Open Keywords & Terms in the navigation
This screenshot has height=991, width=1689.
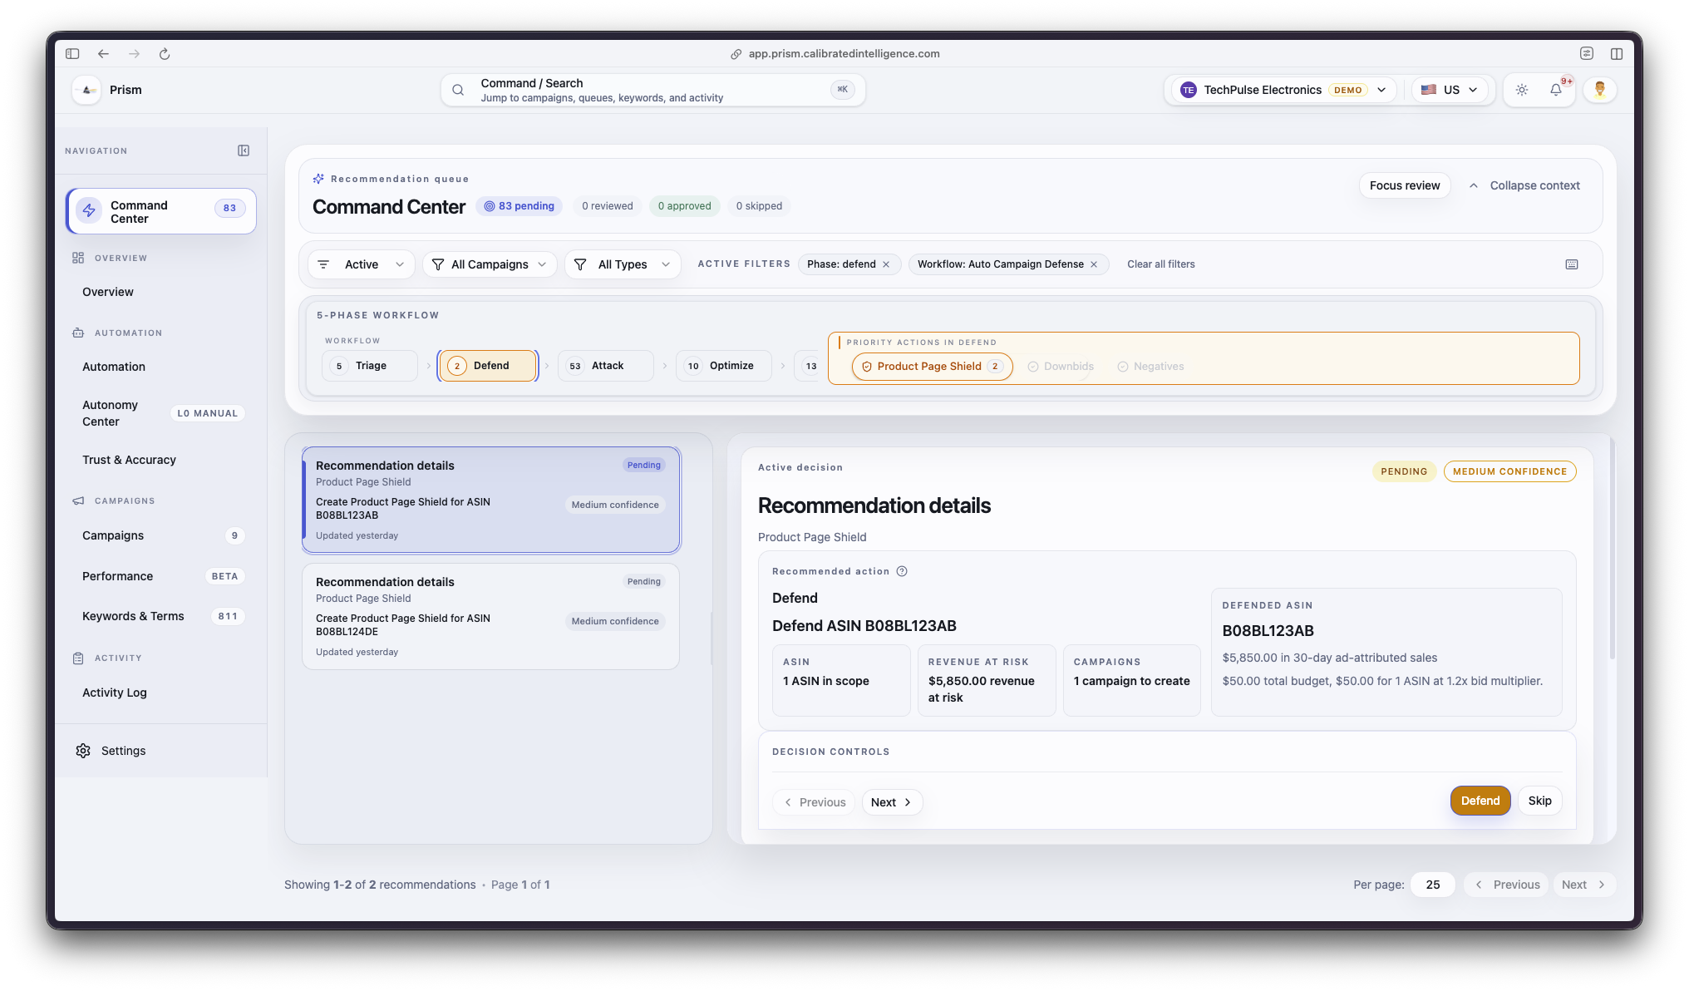tap(133, 616)
